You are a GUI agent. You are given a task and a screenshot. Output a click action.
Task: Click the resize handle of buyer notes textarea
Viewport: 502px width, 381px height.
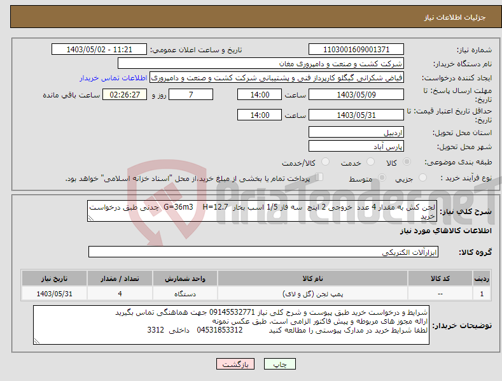(x=37, y=341)
